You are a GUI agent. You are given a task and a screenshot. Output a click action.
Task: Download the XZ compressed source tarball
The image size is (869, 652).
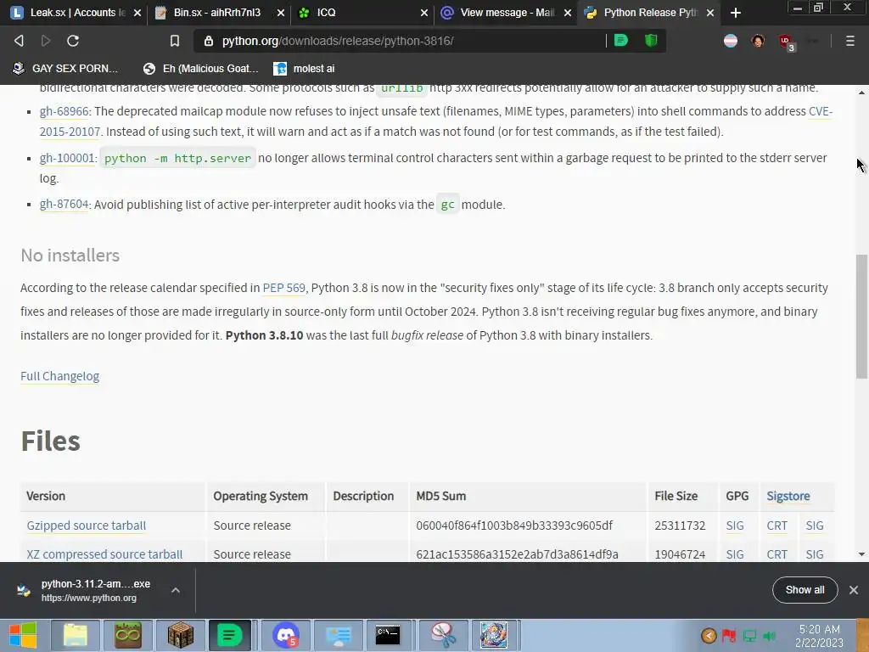pos(104,554)
